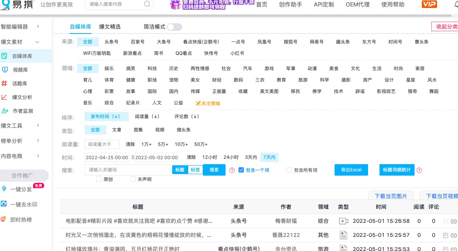Click the video type icon in 梅香财福 row
The width and height of the screenshot is (458, 251).
pyautogui.click(x=344, y=221)
